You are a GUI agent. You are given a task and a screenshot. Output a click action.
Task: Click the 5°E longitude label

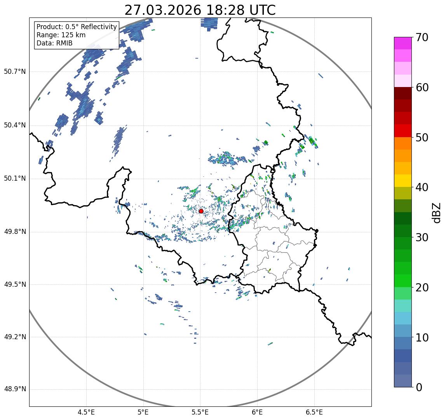(x=143, y=412)
